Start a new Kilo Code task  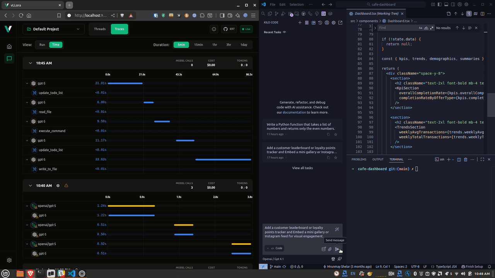coord(300,22)
